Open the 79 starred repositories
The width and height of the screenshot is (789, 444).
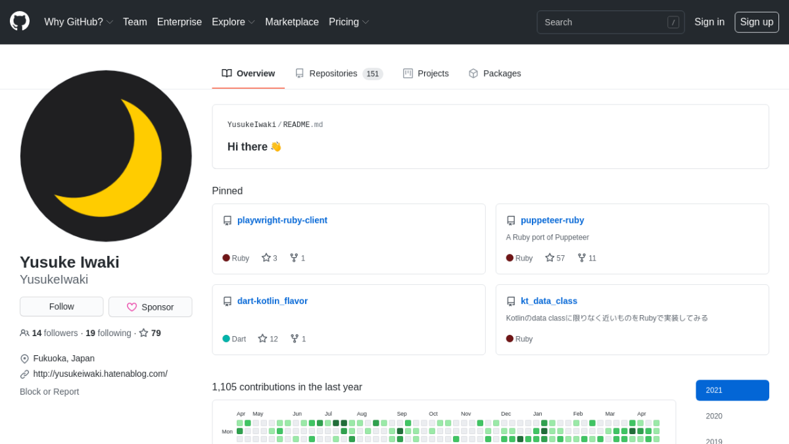150,333
